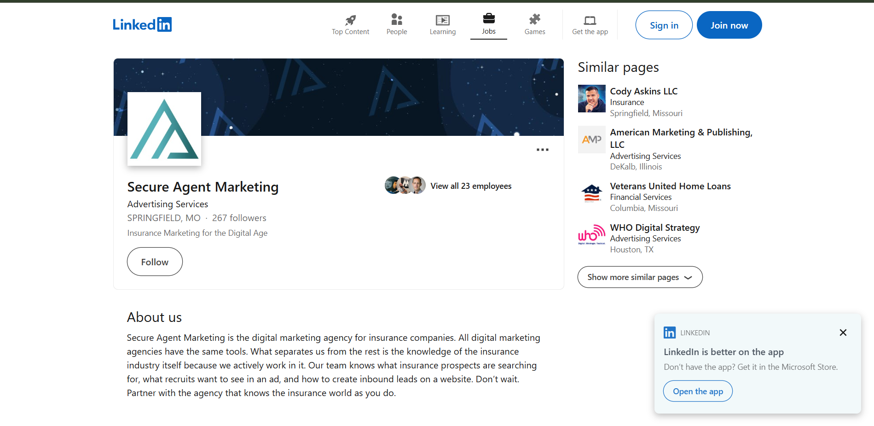
Task: Click 'Houston, TX' location text
Action: (632, 250)
